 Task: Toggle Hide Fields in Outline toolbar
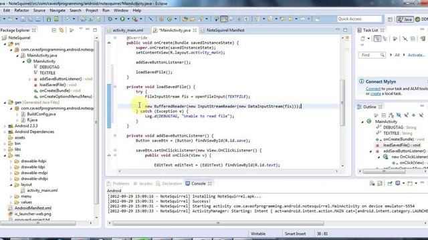coord(399,115)
